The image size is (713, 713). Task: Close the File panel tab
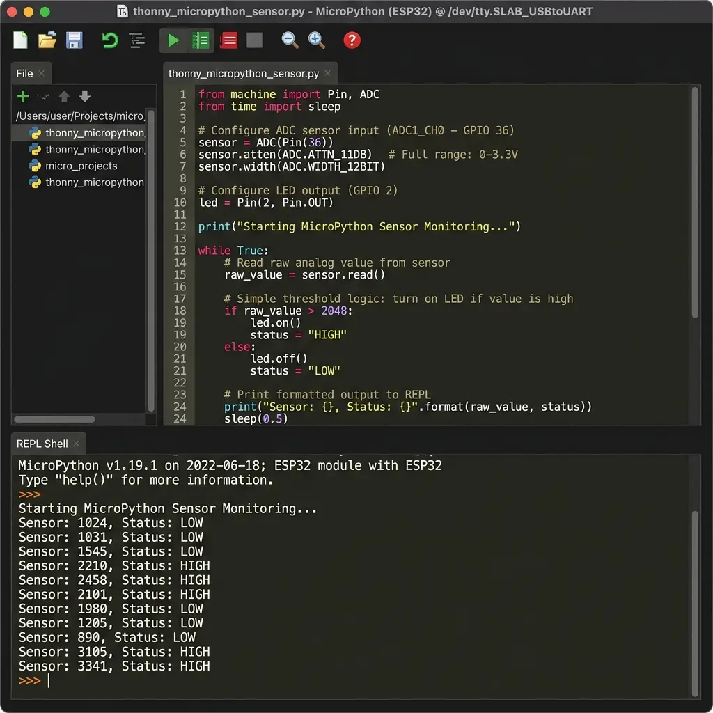click(x=41, y=73)
